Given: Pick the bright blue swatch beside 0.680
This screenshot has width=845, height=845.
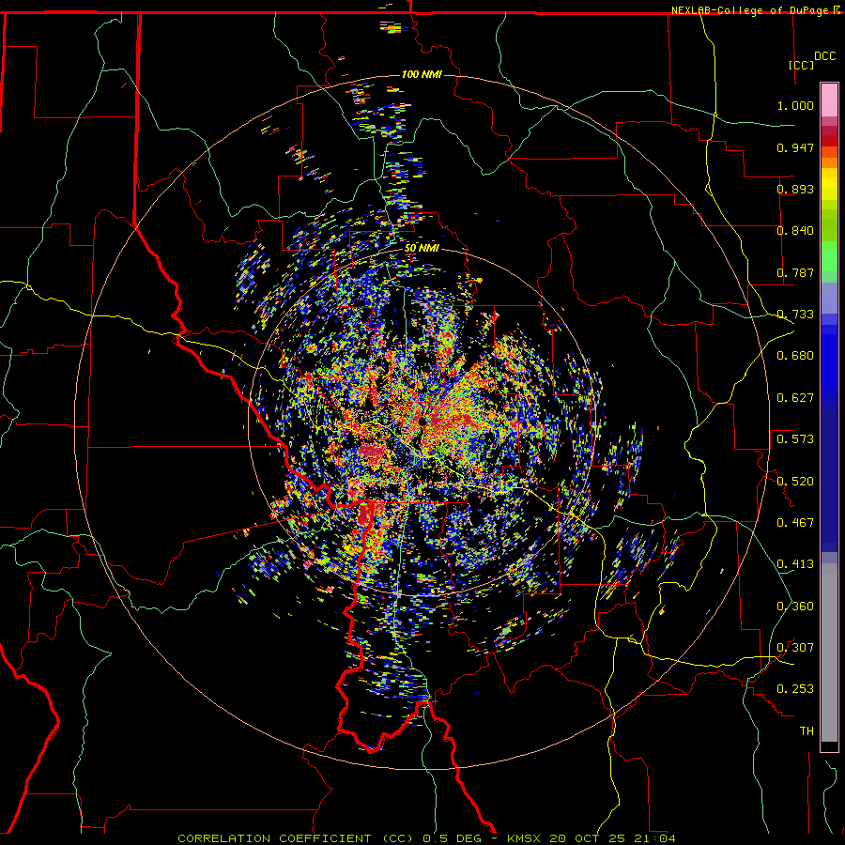Looking at the screenshot, I should click(829, 361).
